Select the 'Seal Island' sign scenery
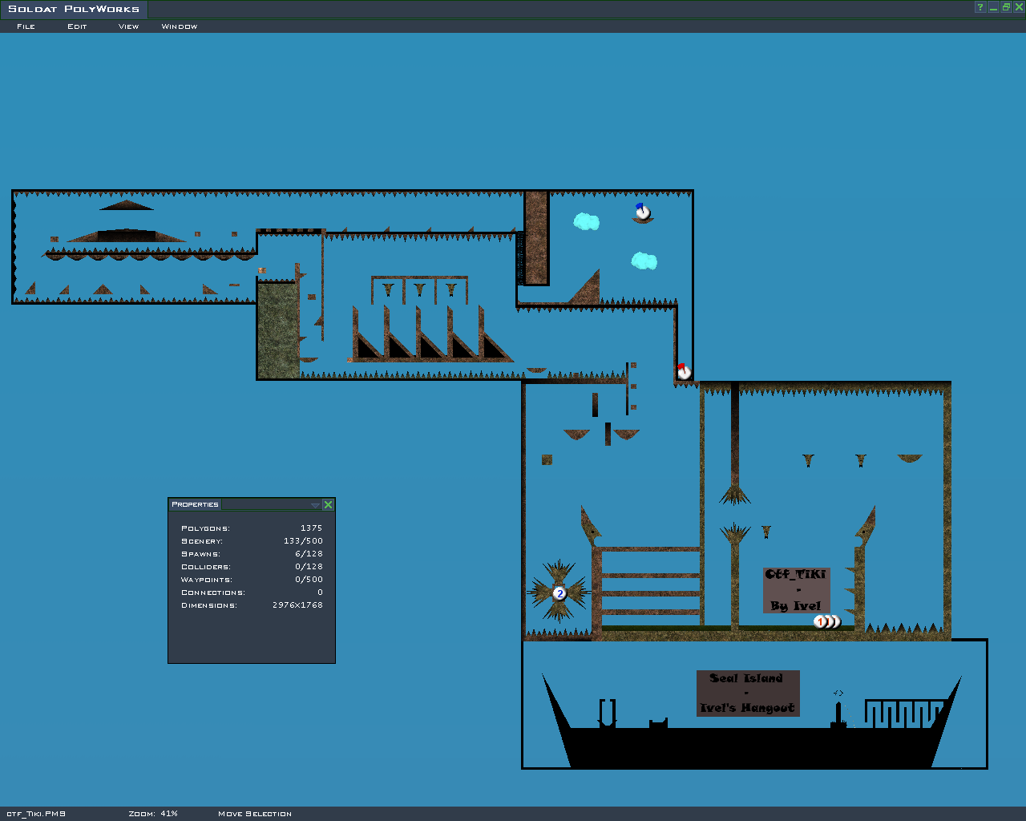 pyautogui.click(x=748, y=693)
